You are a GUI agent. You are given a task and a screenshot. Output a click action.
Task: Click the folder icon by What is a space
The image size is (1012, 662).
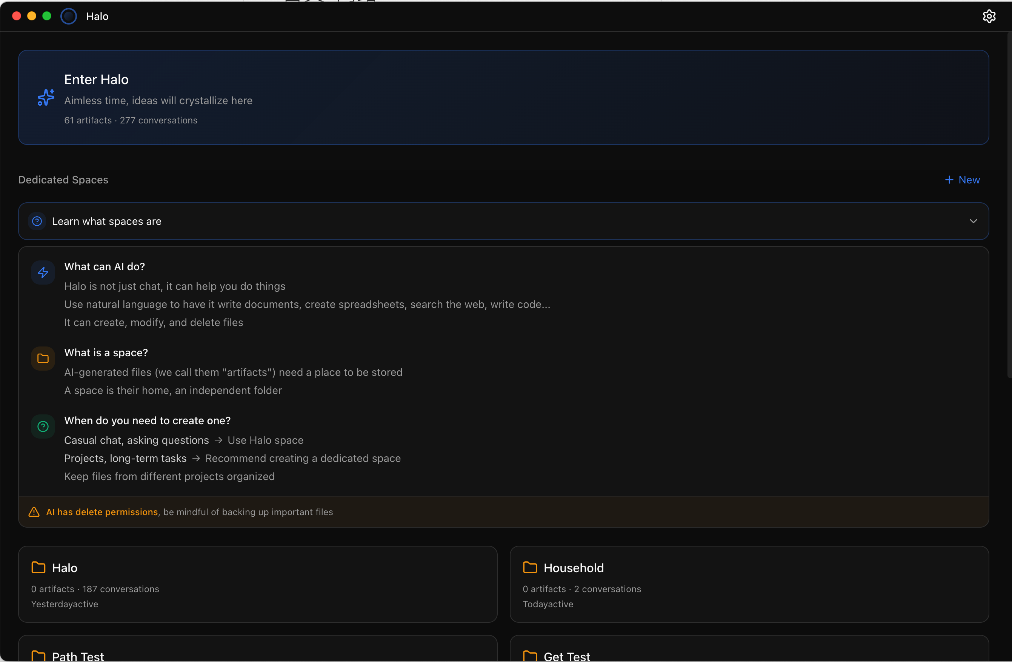tap(43, 359)
